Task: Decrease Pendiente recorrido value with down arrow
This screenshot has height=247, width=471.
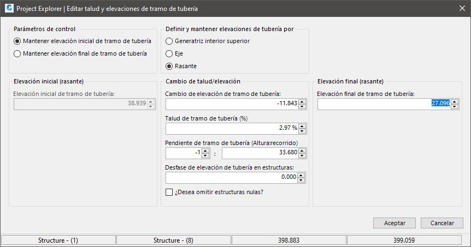Action: pos(302,156)
